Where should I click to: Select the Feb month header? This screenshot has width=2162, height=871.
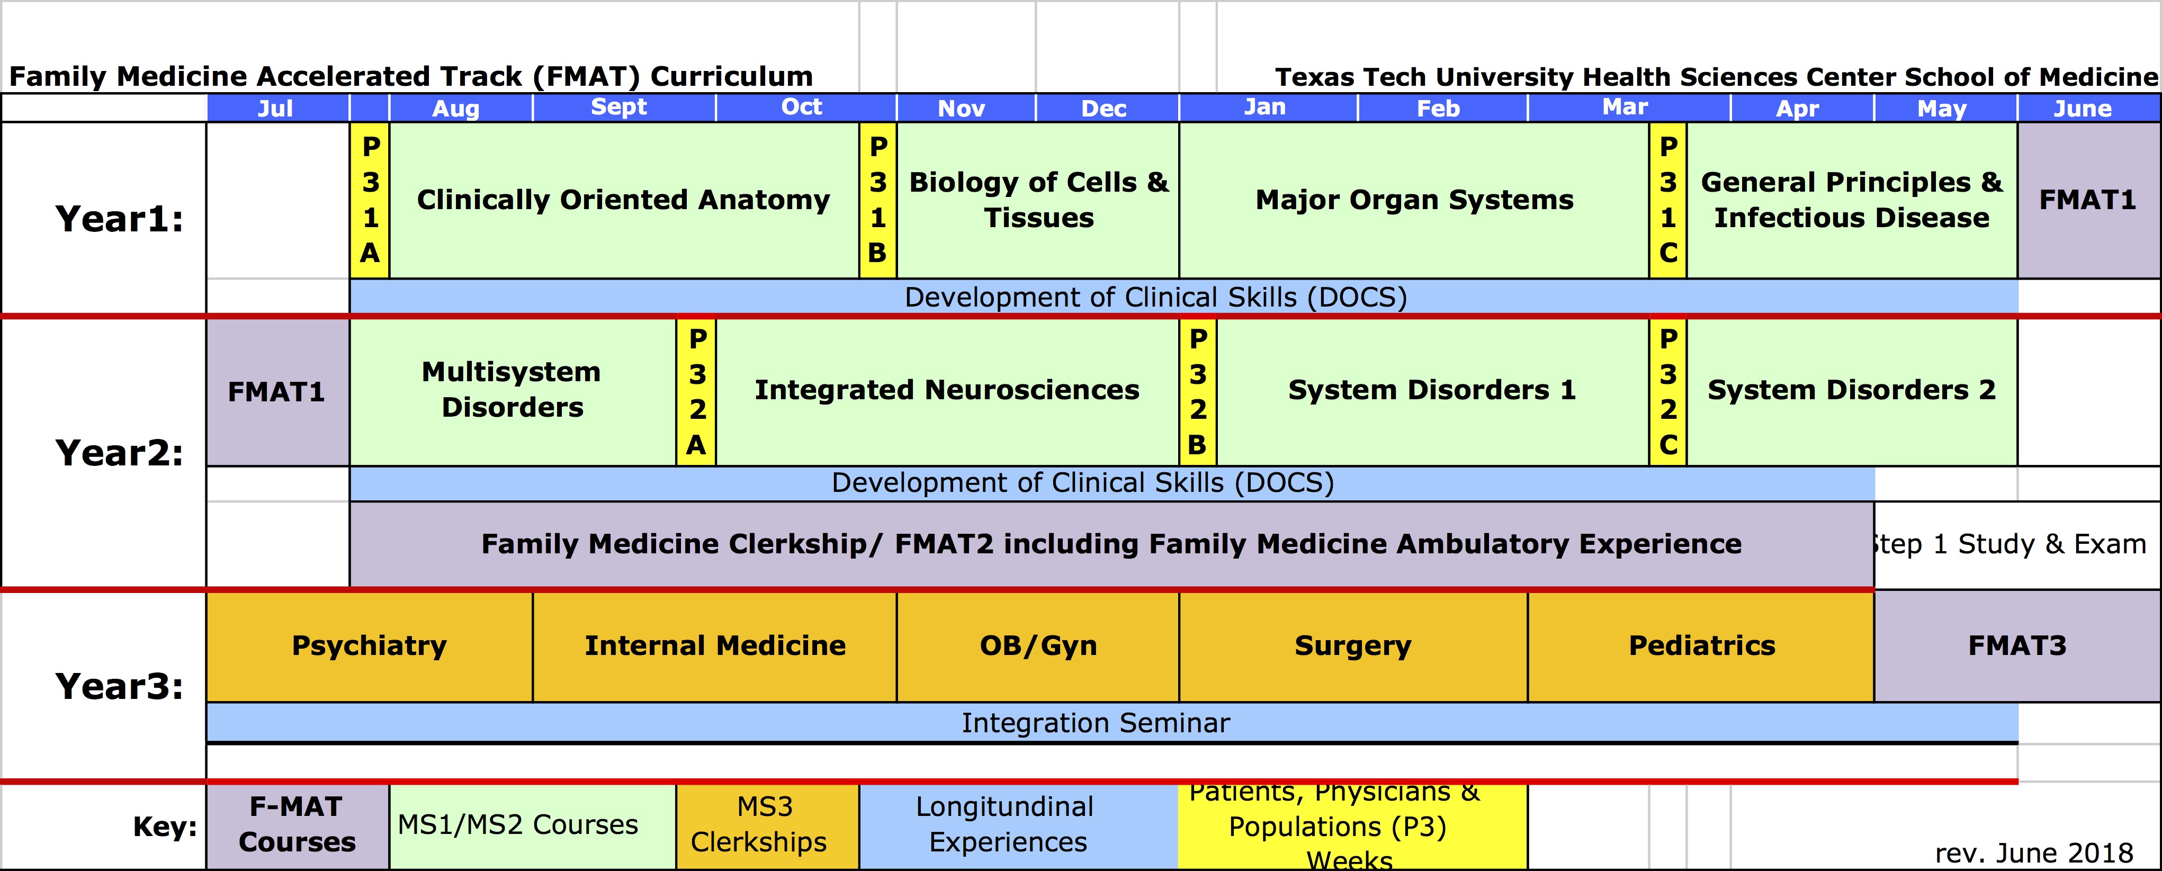click(x=1443, y=108)
